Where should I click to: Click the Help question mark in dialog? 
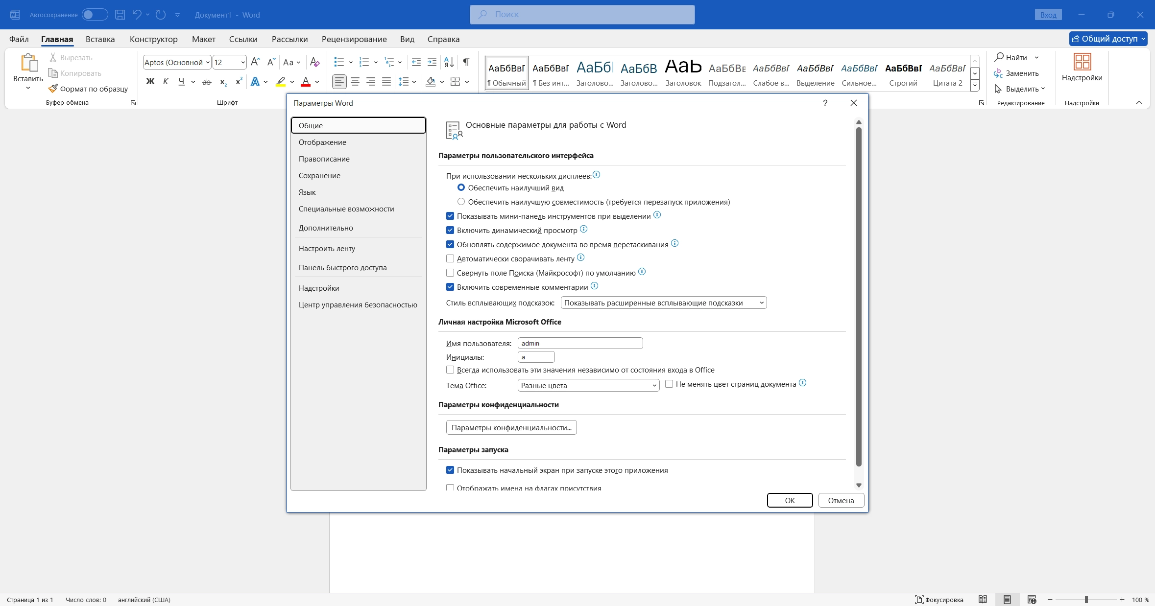click(x=825, y=103)
